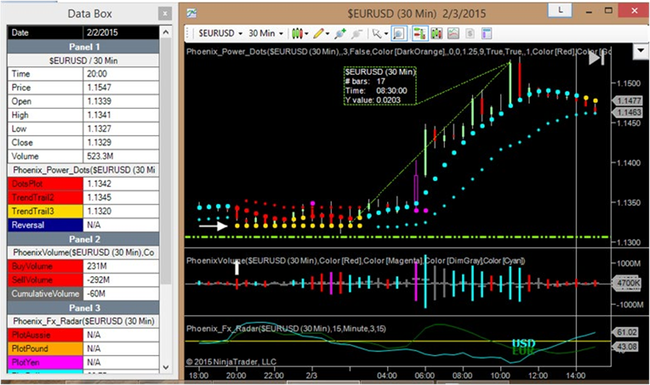650x385 pixels.
Task: Click the Data Box vertical scrollbar thumb
Action: pyautogui.click(x=166, y=161)
